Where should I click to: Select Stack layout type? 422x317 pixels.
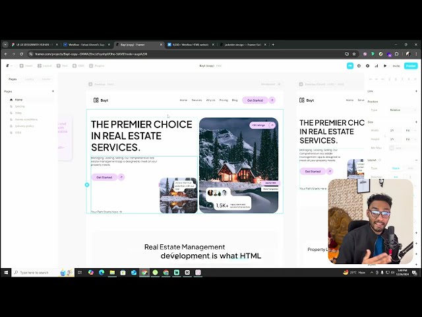[396, 168]
